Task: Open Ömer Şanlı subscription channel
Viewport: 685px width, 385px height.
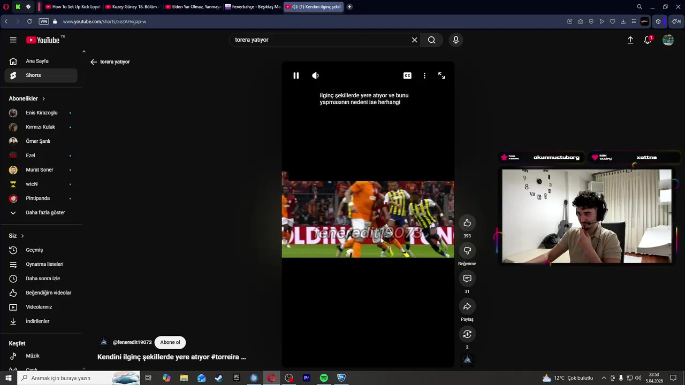Action: click(x=41, y=141)
